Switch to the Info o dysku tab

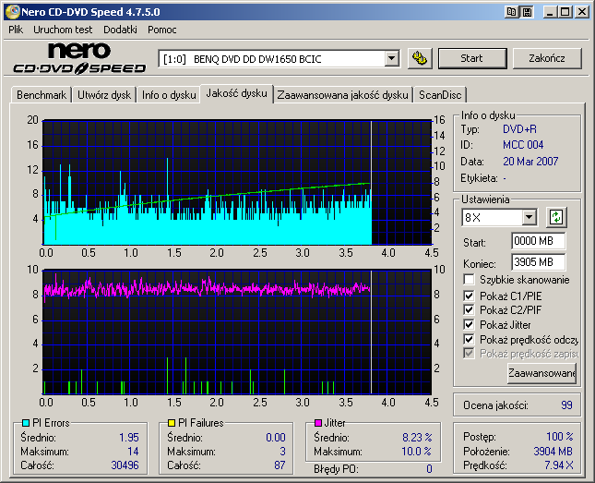[x=169, y=94]
